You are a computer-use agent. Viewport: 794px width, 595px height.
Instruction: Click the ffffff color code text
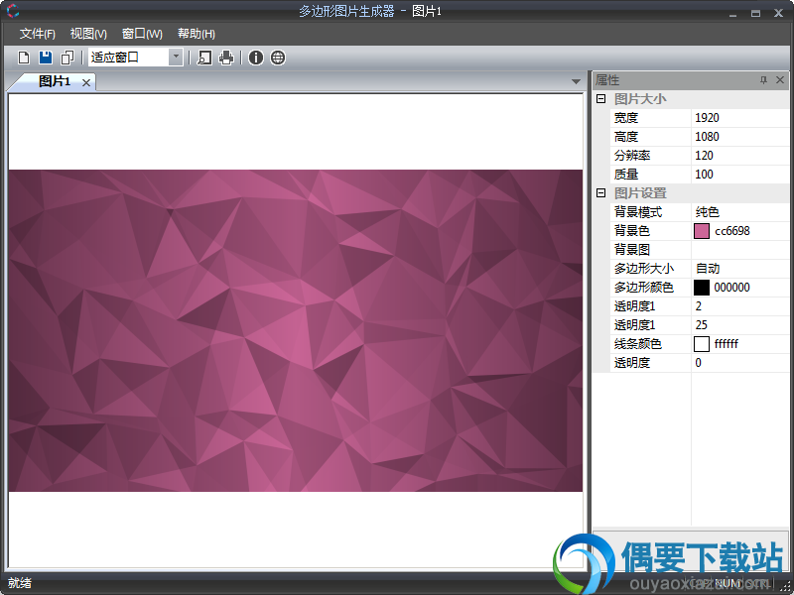coord(727,344)
